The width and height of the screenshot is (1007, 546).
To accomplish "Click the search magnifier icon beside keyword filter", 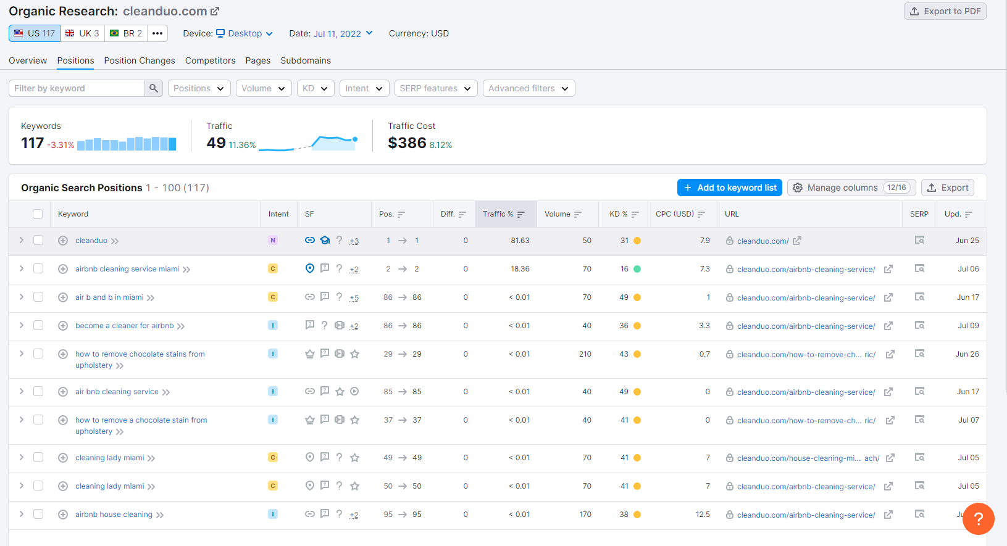I will [154, 88].
